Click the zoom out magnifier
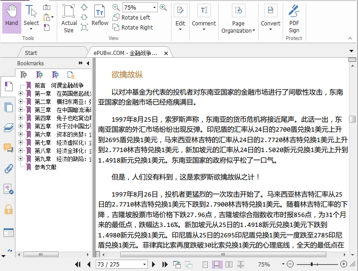This screenshot has height=271, width=358. pos(116,8)
